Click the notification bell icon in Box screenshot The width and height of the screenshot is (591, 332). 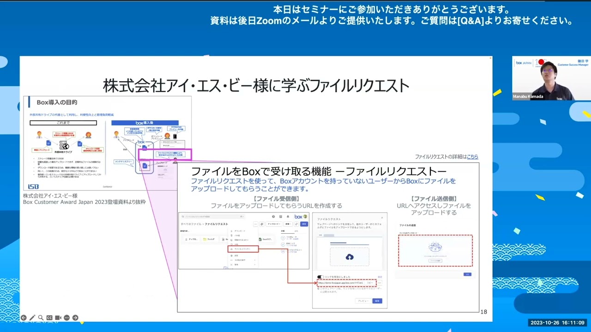[288, 217]
